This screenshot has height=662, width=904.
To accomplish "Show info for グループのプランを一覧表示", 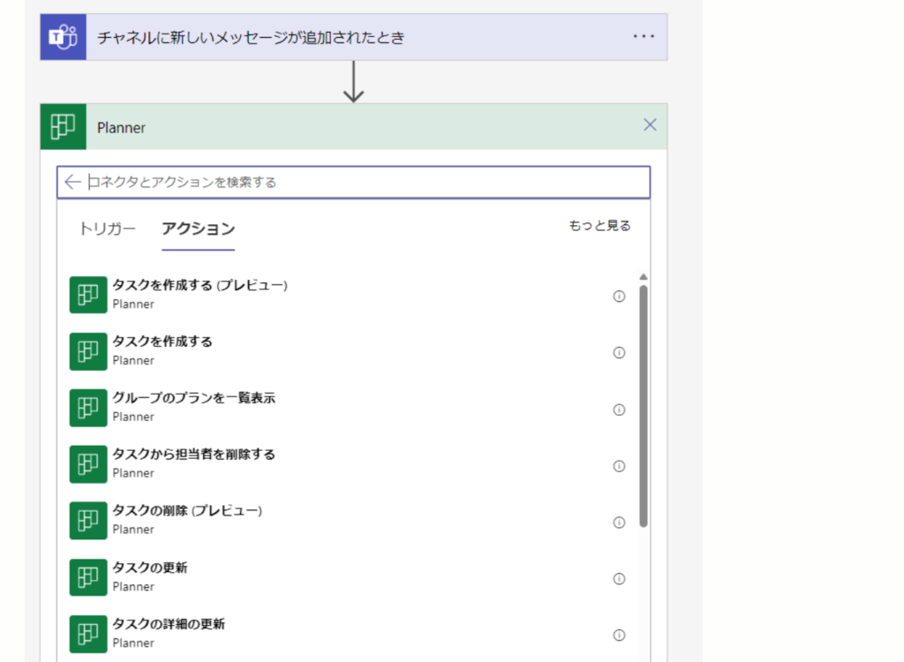I will pos(619,410).
